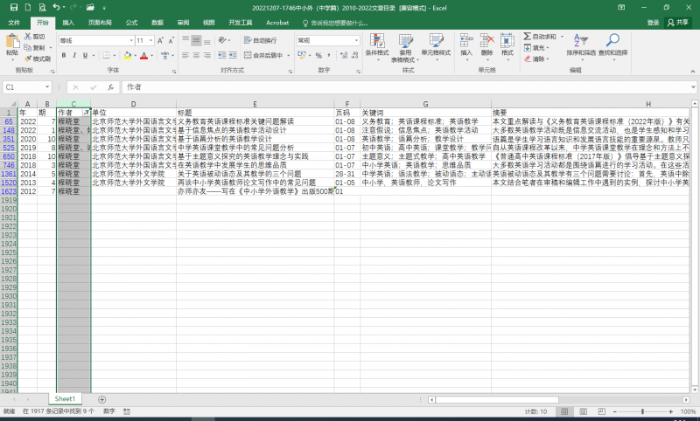700x421 pixels.
Task: Click the Sheet1 tab
Action: click(x=65, y=398)
